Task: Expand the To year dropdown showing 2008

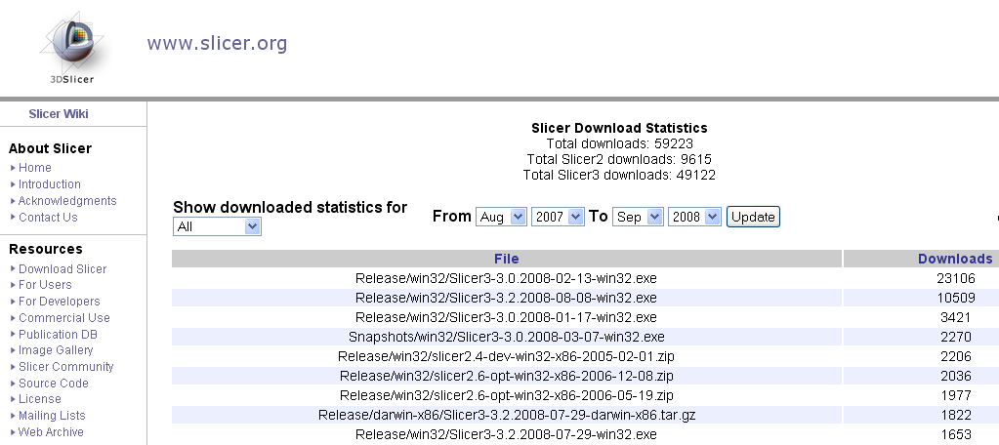Action: click(694, 217)
